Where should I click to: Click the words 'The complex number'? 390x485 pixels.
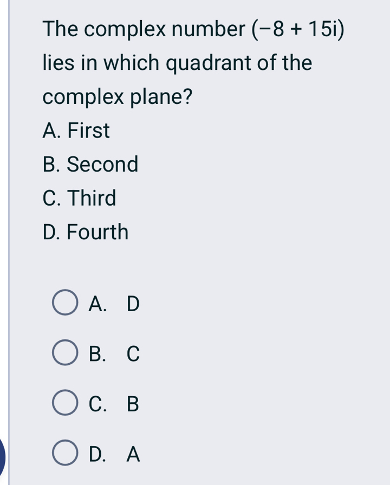pos(144,29)
